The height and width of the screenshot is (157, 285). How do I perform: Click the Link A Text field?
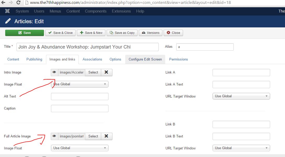241,84
